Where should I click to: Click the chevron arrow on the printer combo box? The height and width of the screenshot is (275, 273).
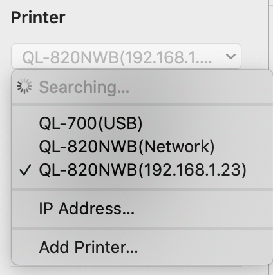tap(231, 56)
